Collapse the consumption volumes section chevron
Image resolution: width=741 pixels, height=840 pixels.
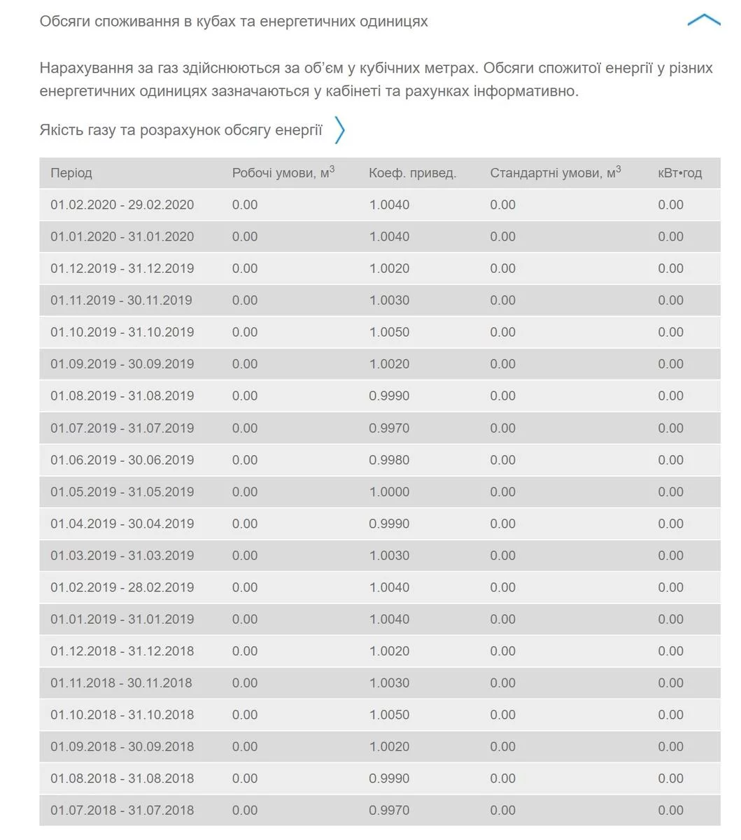[703, 21]
